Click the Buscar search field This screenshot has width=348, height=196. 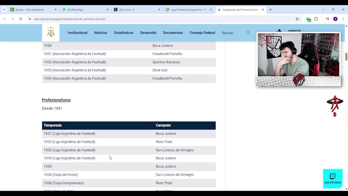(232, 33)
